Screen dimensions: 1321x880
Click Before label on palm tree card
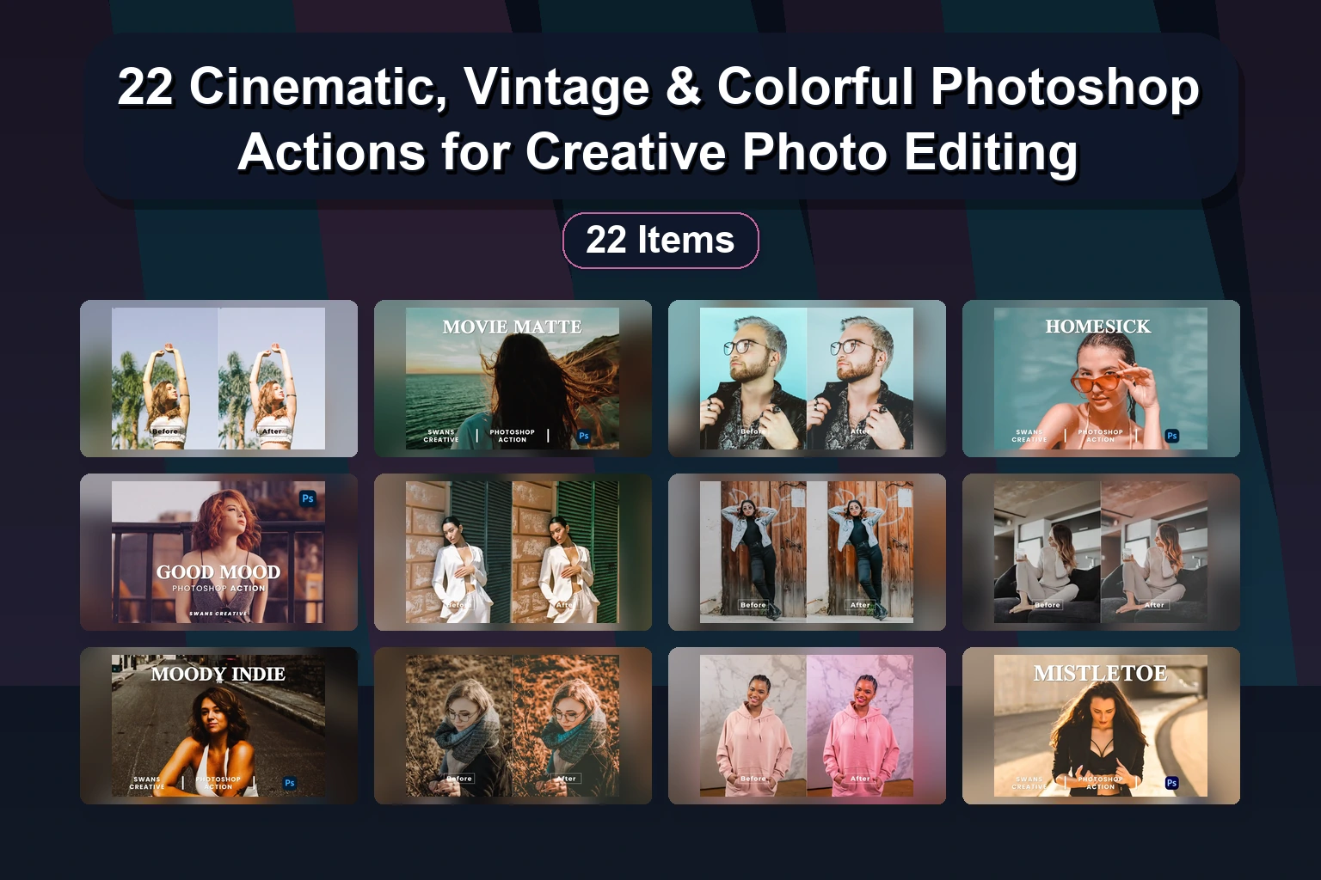coord(165,431)
